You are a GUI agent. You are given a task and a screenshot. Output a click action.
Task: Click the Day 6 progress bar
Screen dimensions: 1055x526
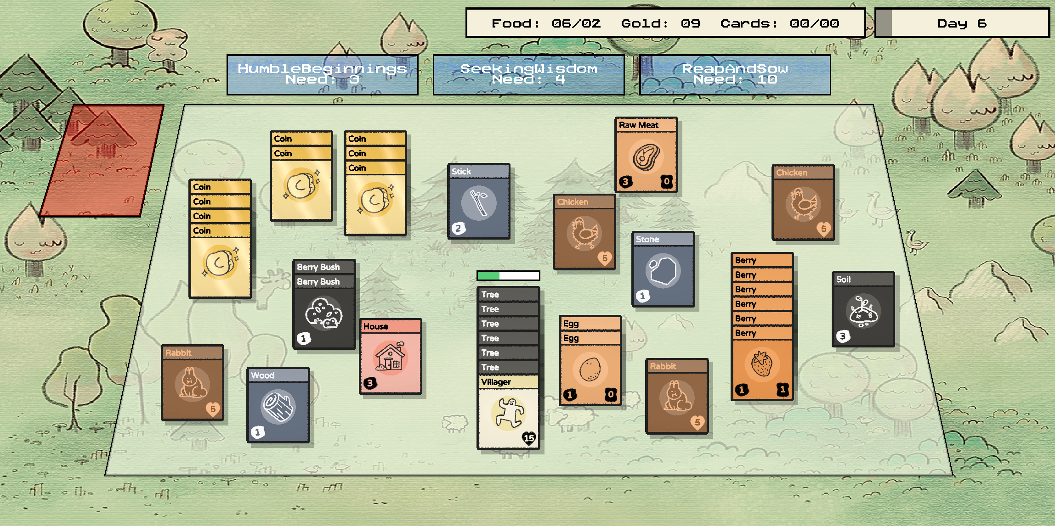[x=962, y=23]
